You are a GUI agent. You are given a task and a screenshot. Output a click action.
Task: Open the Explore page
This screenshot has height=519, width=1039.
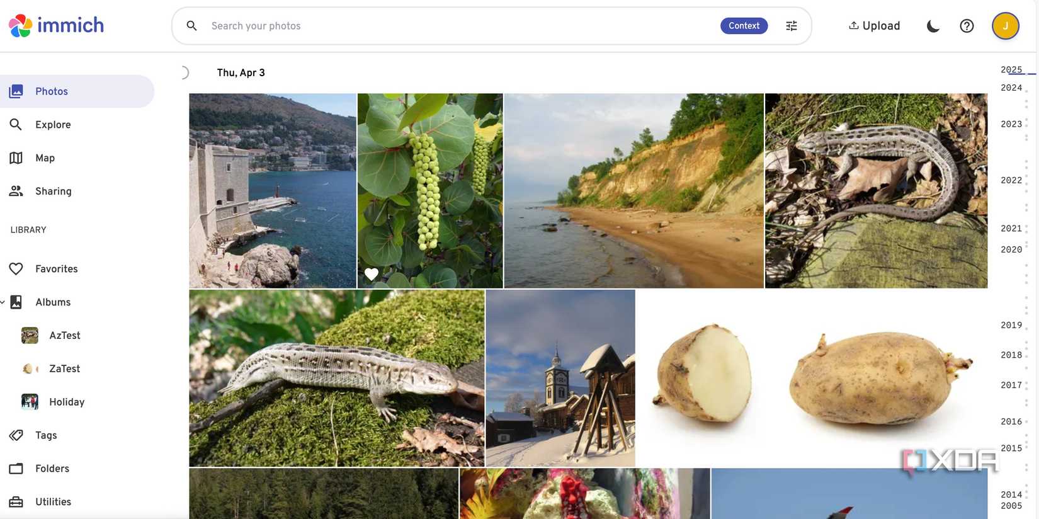coord(53,125)
